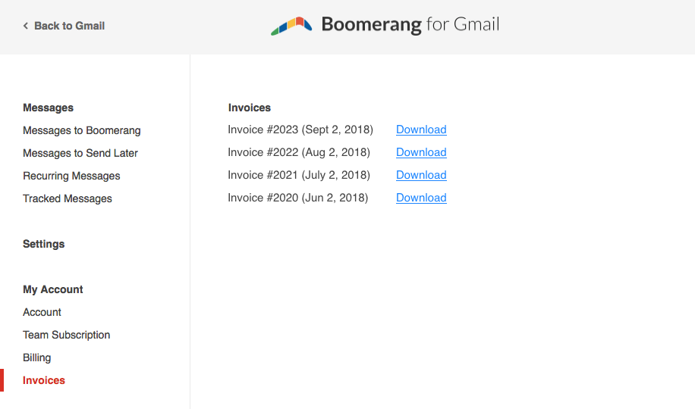This screenshot has width=695, height=409.
Task: Click the Invoice #2023 row text
Action: [x=300, y=130]
